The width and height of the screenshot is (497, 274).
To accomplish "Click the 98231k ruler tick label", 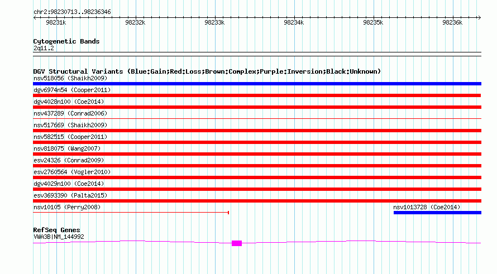I will pyautogui.click(x=56, y=22).
